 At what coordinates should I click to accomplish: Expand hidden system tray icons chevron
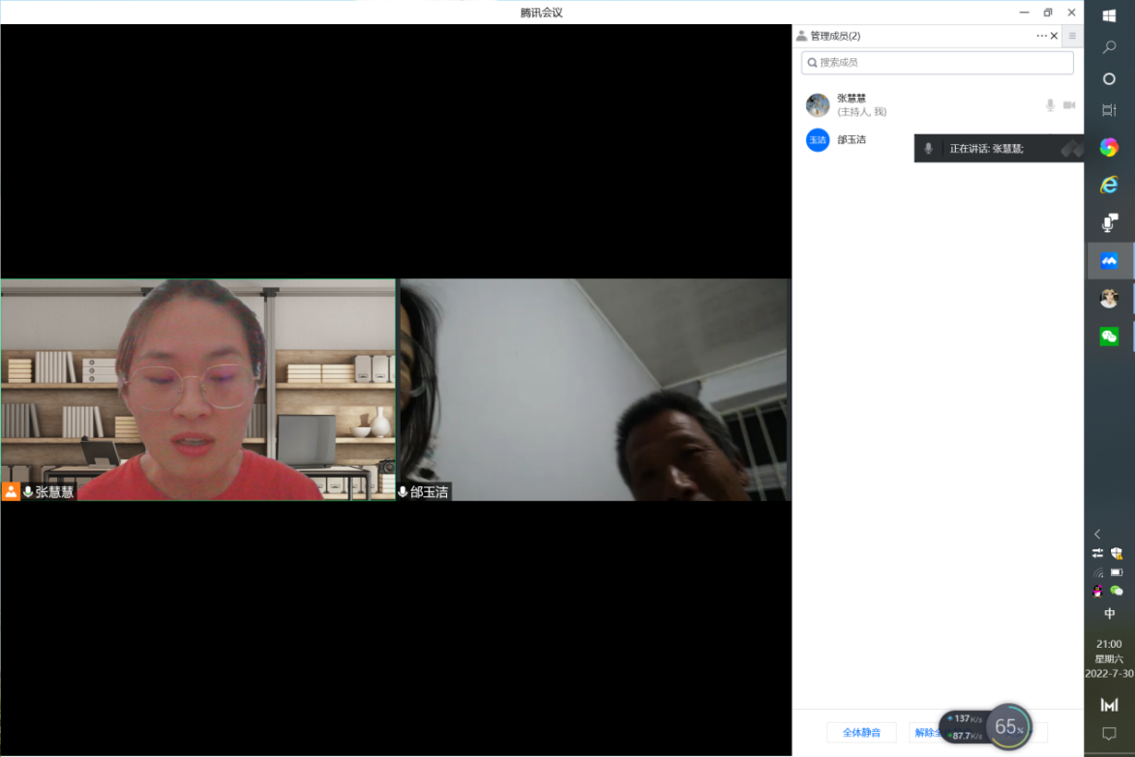1097,534
